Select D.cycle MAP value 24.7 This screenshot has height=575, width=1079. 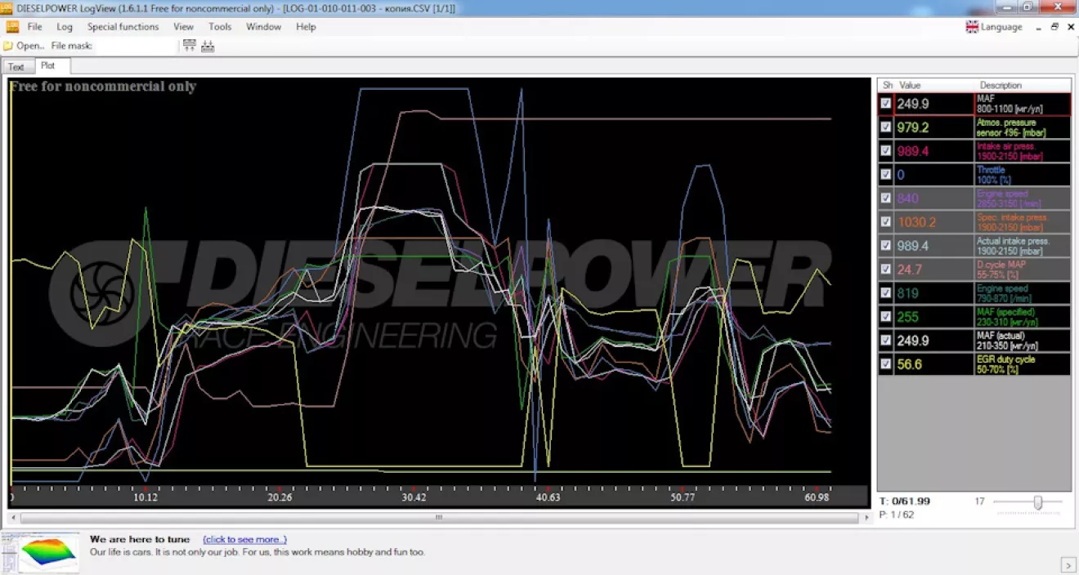pos(934,270)
